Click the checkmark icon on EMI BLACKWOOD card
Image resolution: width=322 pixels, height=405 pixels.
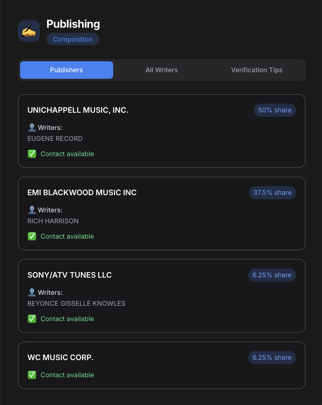[32, 236]
